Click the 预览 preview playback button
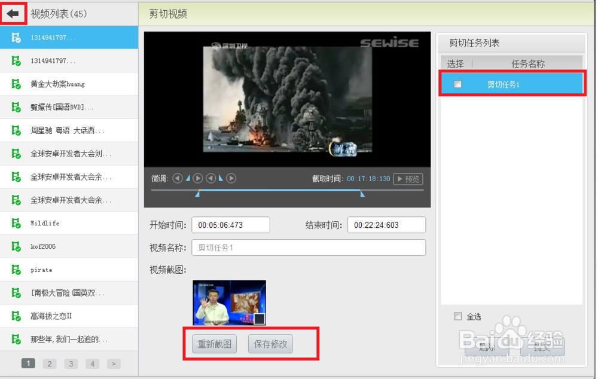 click(407, 178)
